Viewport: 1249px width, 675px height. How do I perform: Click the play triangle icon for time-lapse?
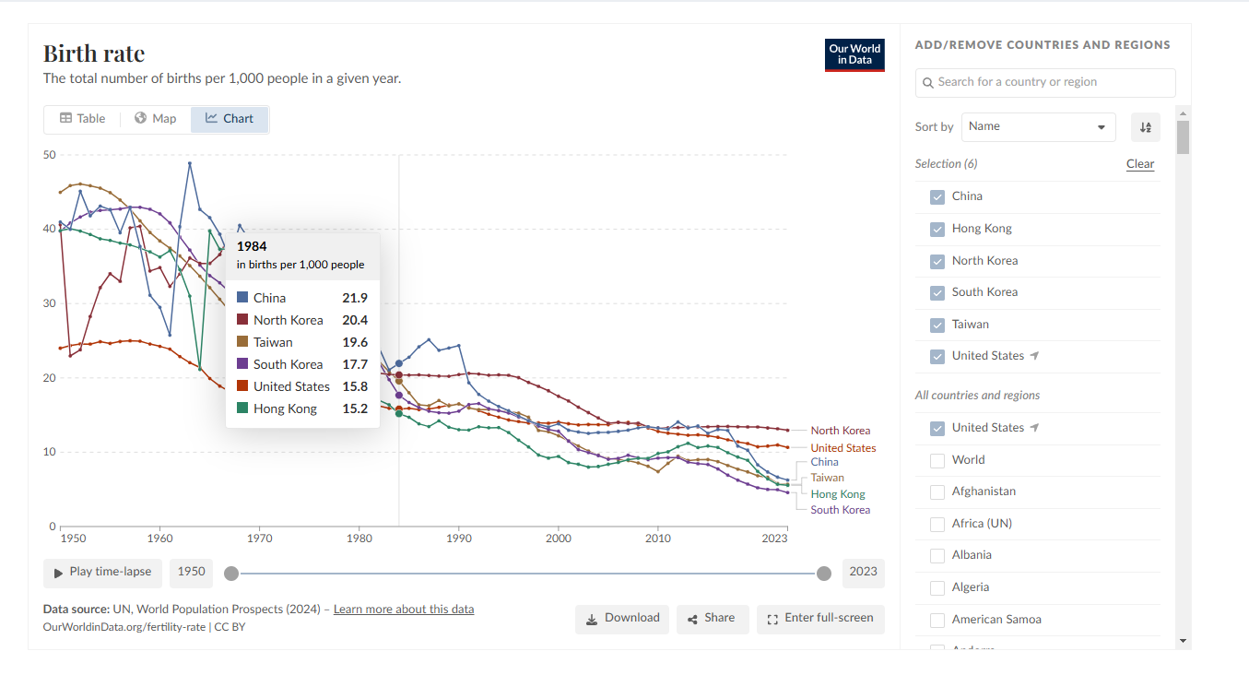click(59, 573)
